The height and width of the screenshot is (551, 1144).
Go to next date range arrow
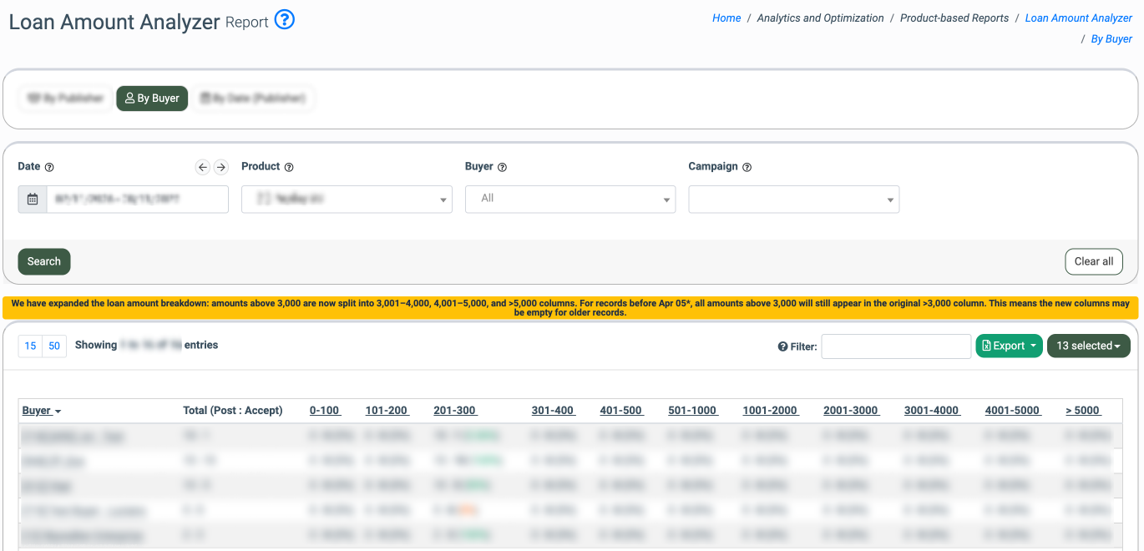[221, 167]
